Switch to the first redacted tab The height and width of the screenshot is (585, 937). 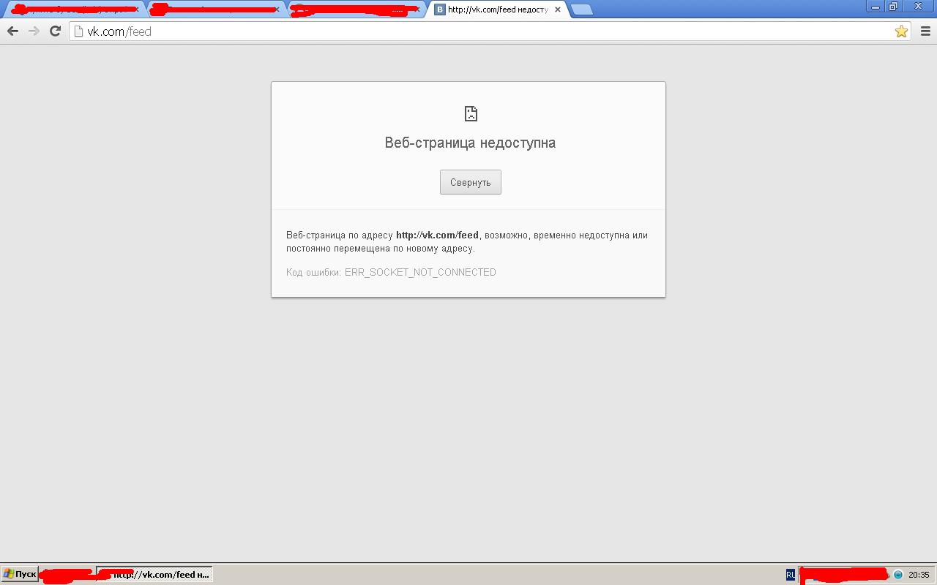point(73,10)
